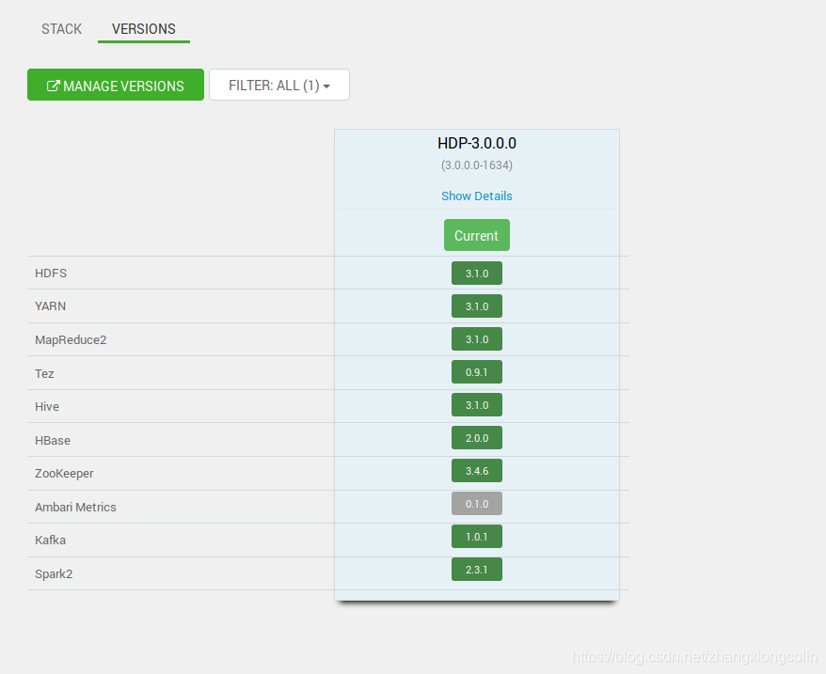
Task: Click the Tez 0.9.1 version badge
Action: click(x=477, y=372)
